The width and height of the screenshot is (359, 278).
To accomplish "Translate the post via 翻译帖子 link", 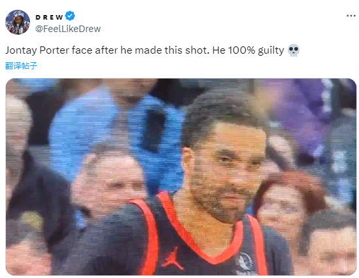I will coord(21,65).
